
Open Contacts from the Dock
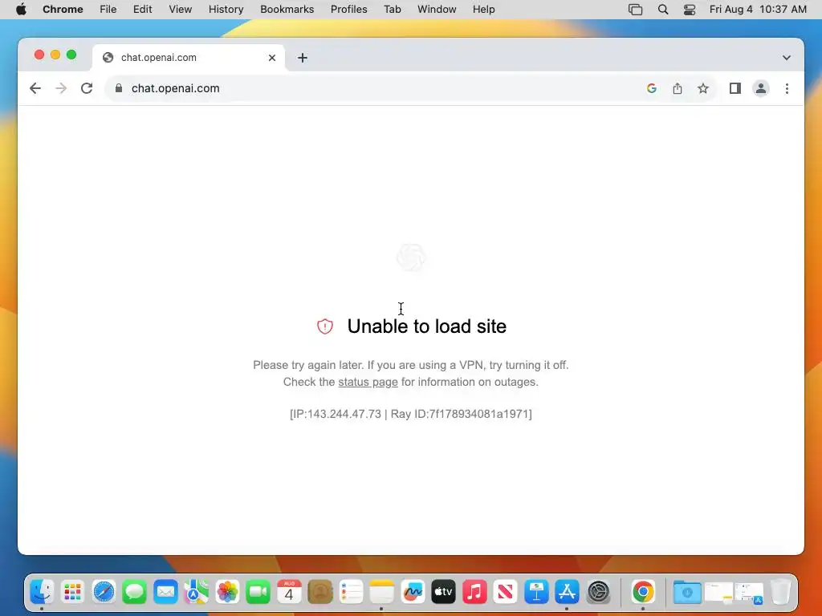point(320,592)
